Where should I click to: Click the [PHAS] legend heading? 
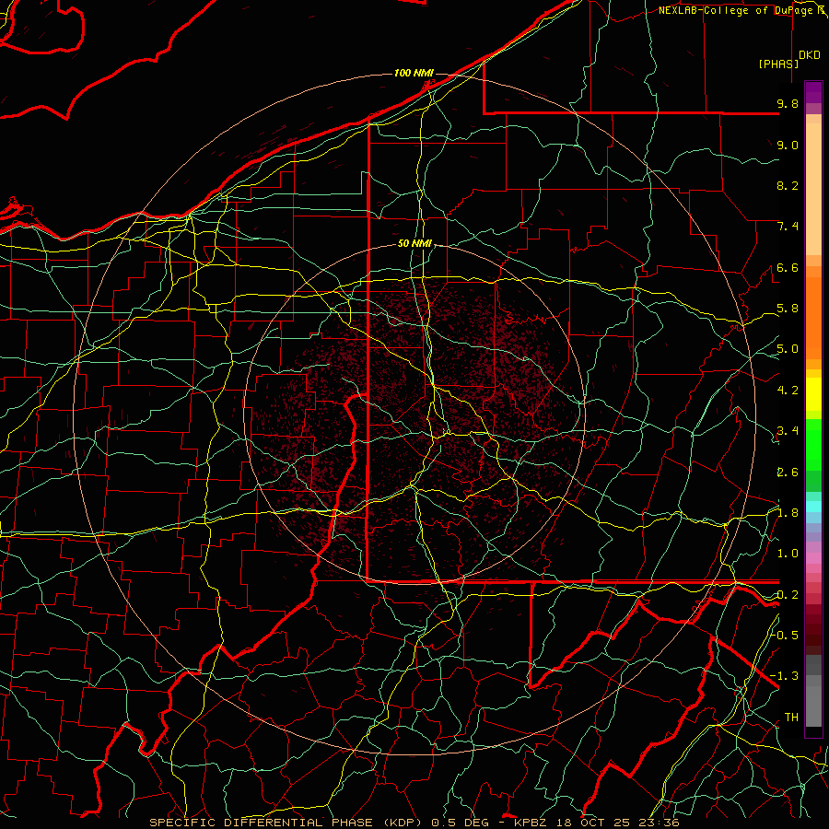click(x=778, y=64)
